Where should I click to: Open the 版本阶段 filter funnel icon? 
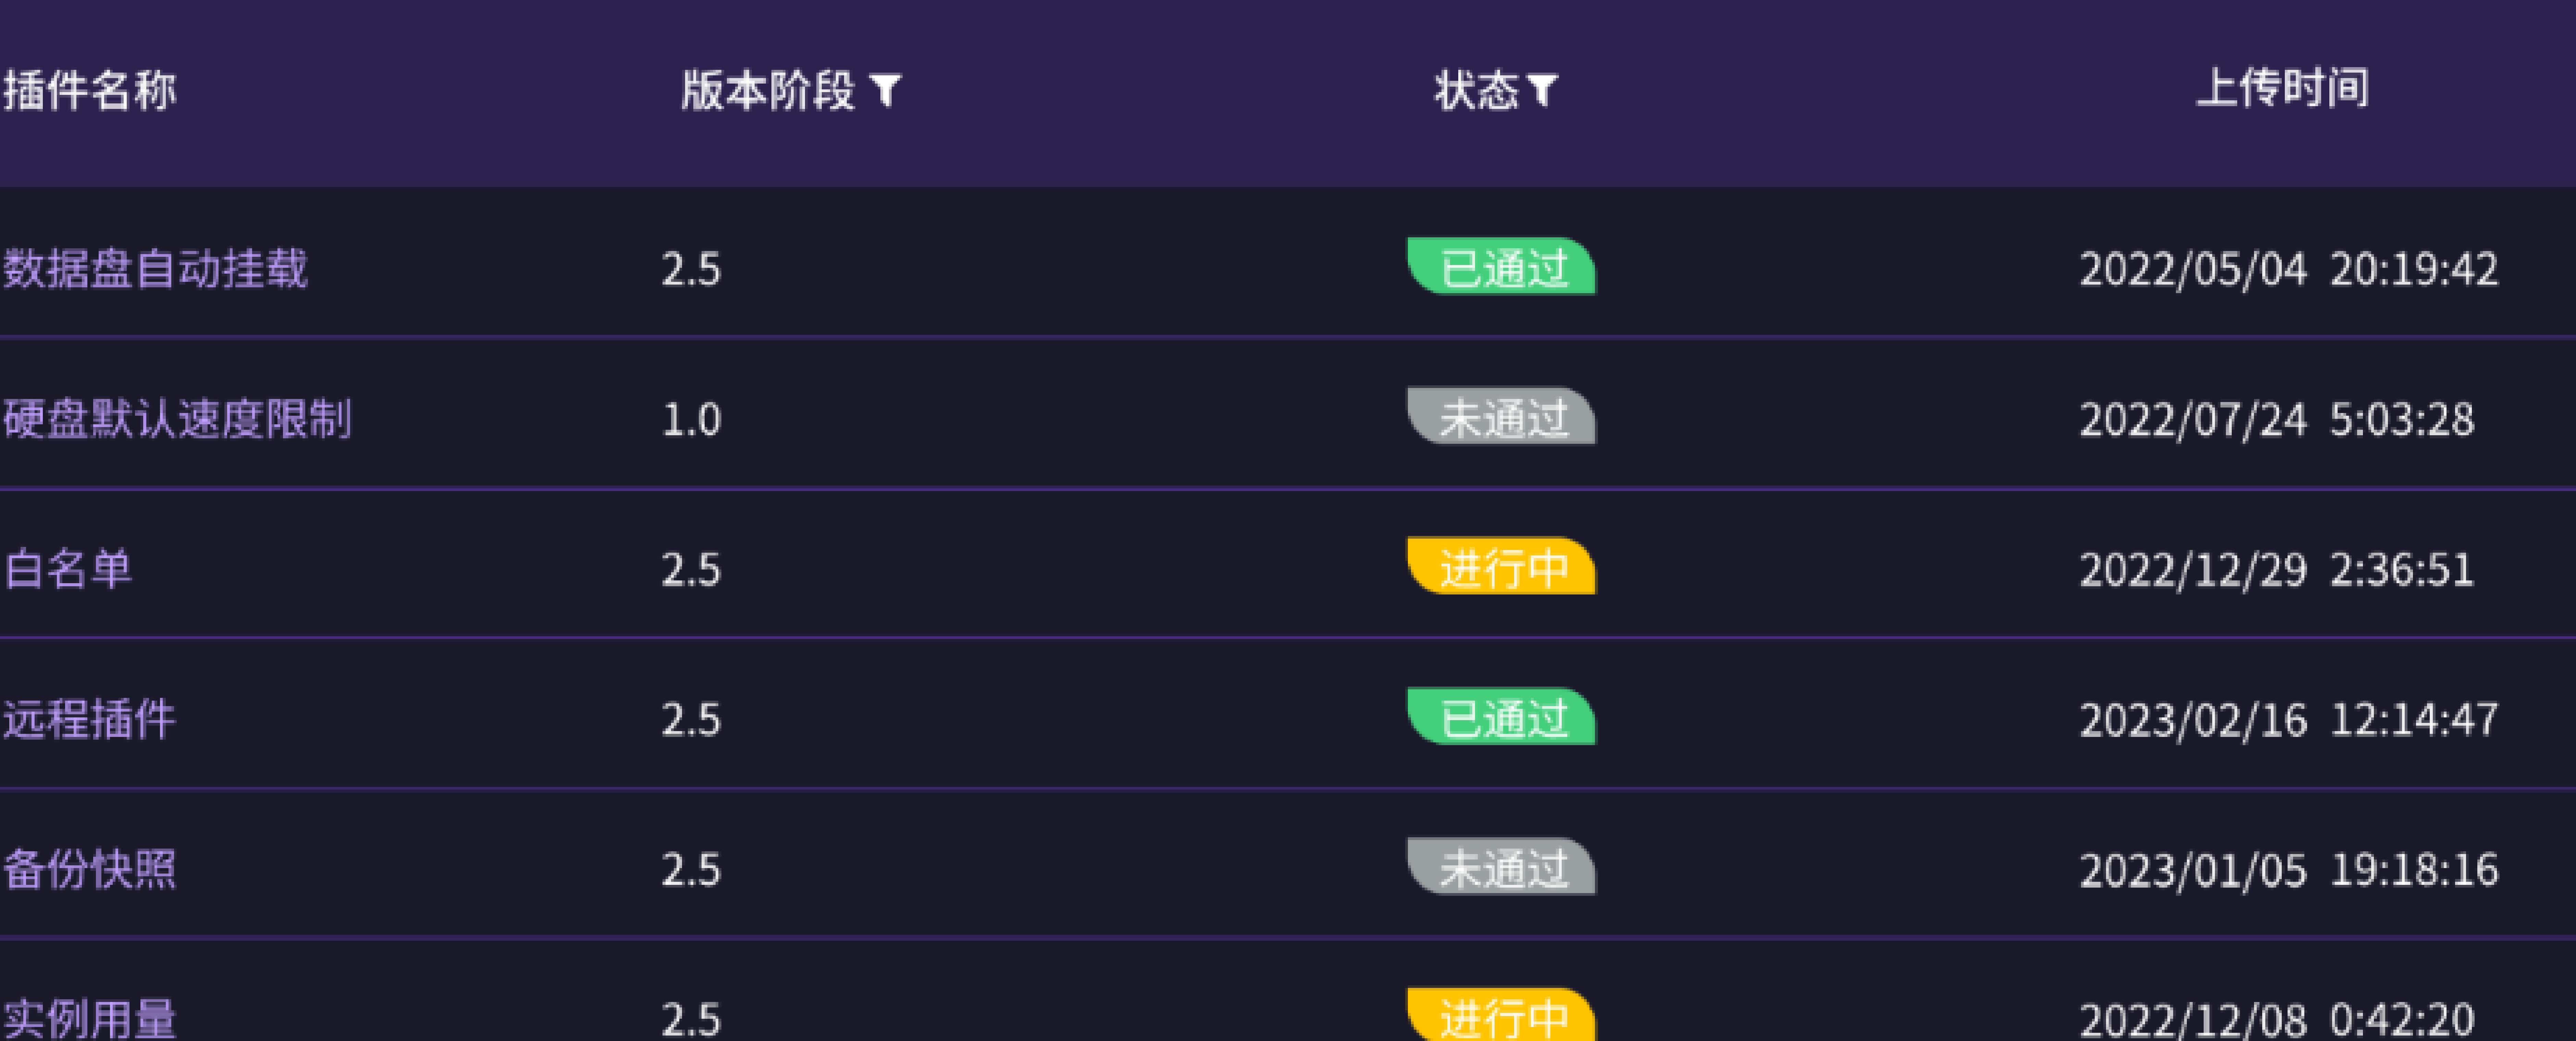(x=886, y=90)
